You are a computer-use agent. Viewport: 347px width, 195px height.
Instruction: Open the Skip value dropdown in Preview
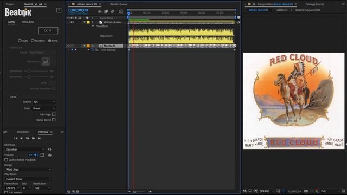27,188
